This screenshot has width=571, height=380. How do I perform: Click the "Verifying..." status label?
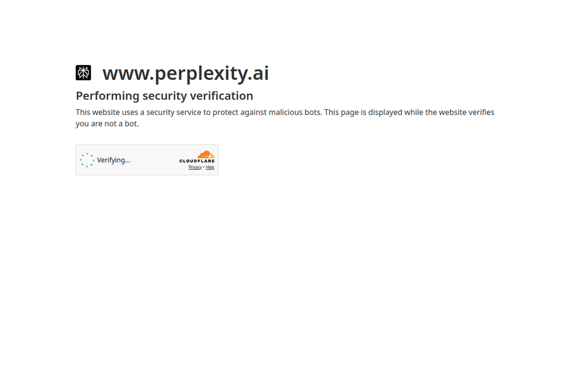[113, 160]
